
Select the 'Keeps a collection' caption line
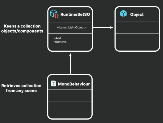22,26
